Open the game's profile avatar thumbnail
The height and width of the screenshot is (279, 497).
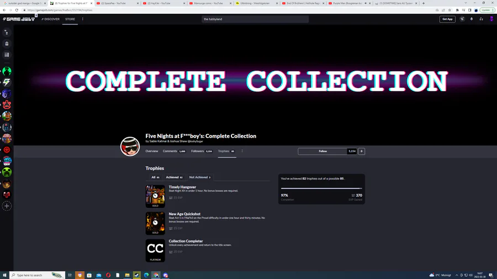tap(130, 147)
